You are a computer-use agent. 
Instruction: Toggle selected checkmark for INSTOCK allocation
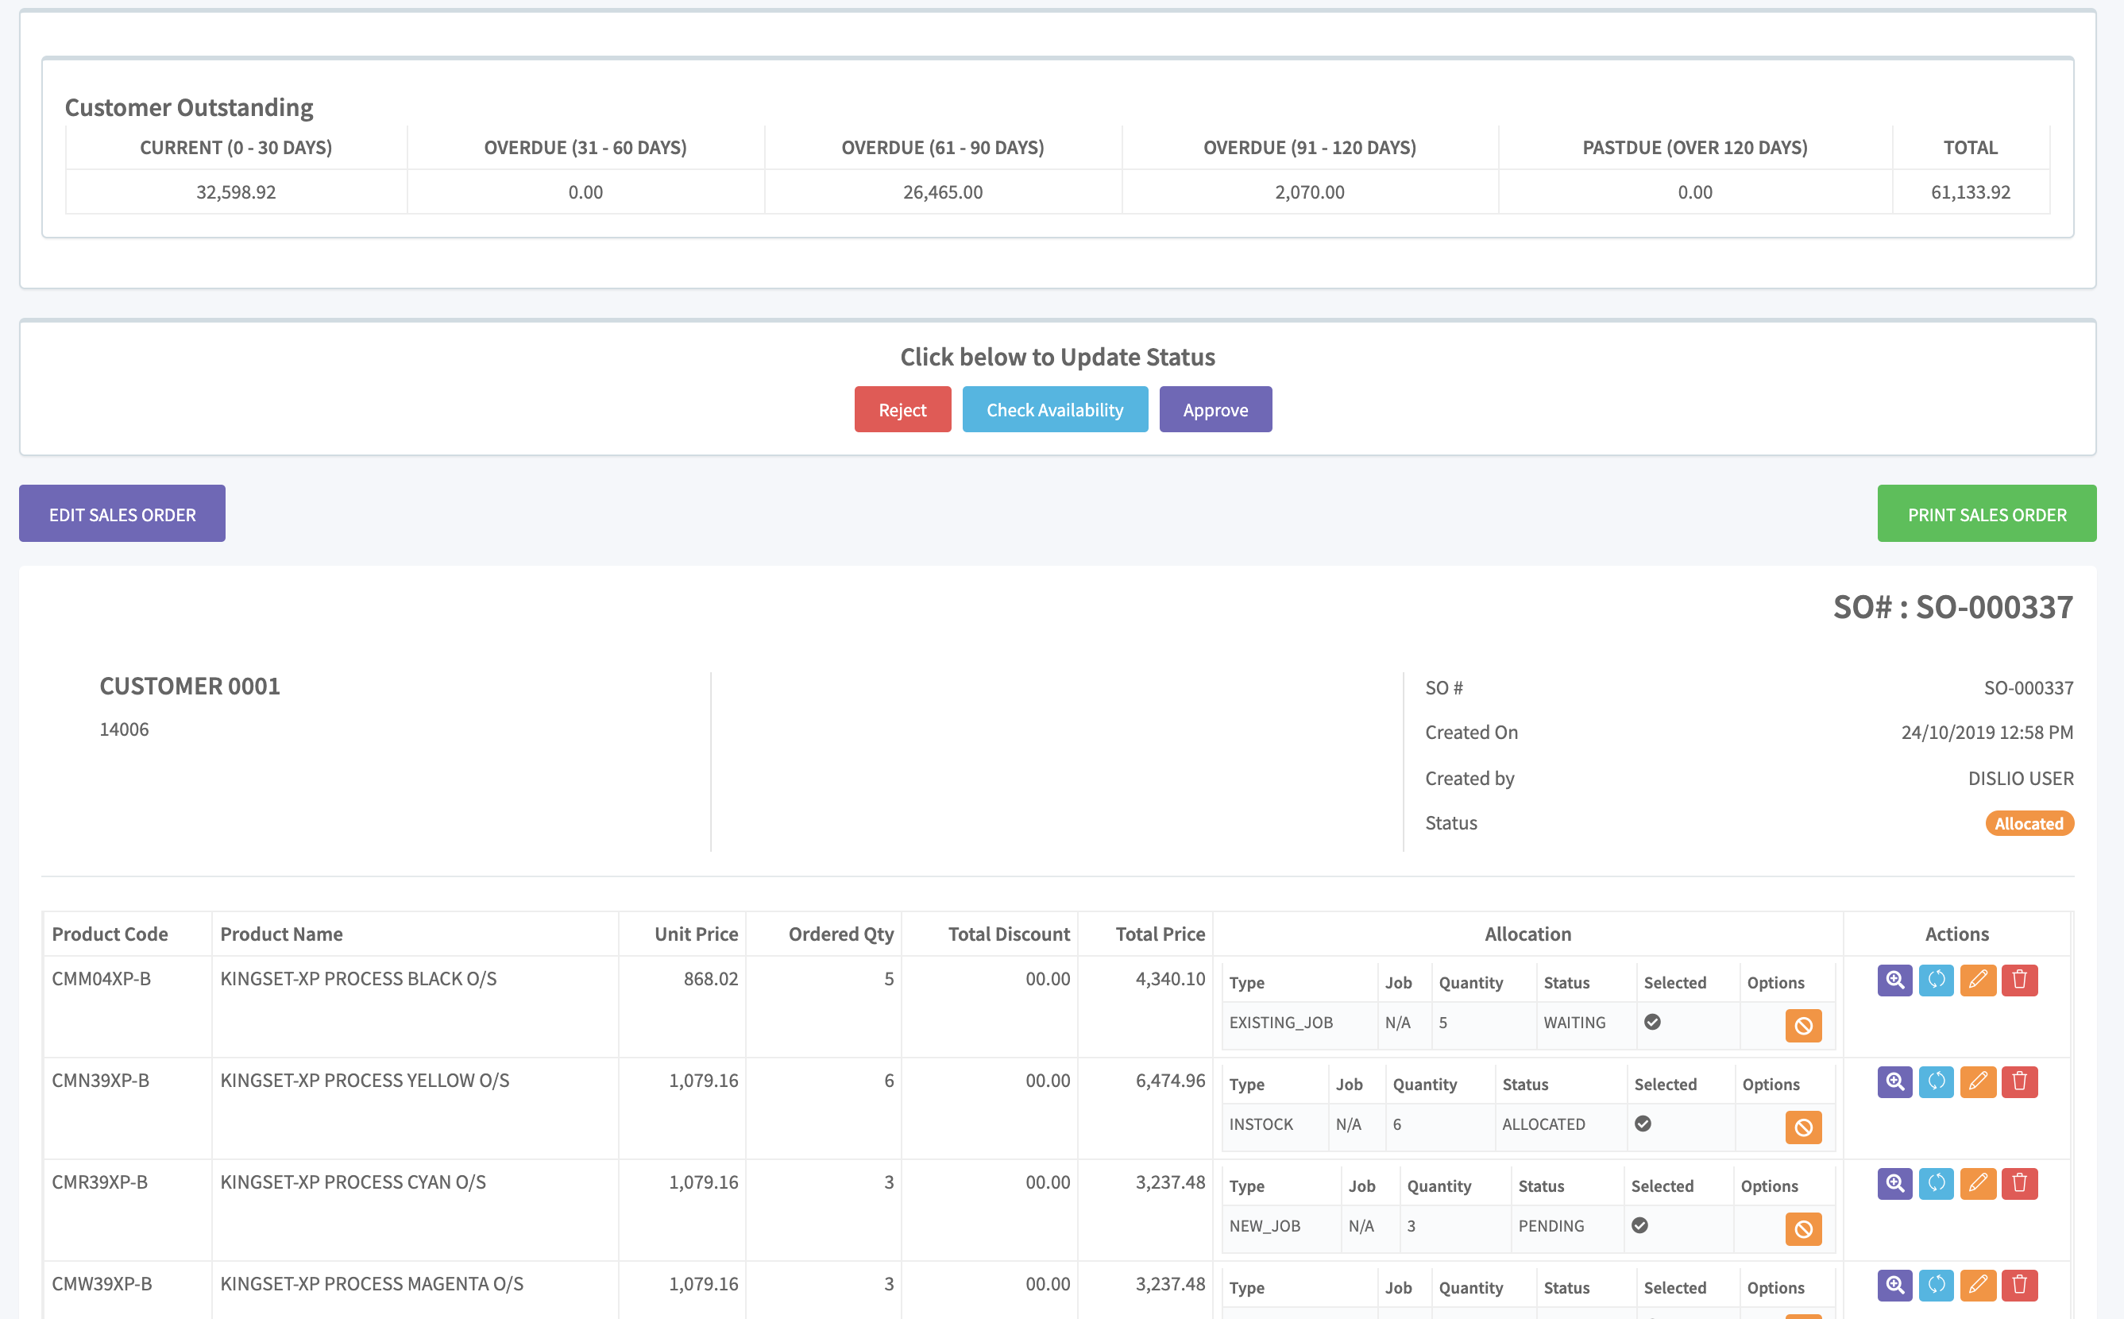1643,1124
